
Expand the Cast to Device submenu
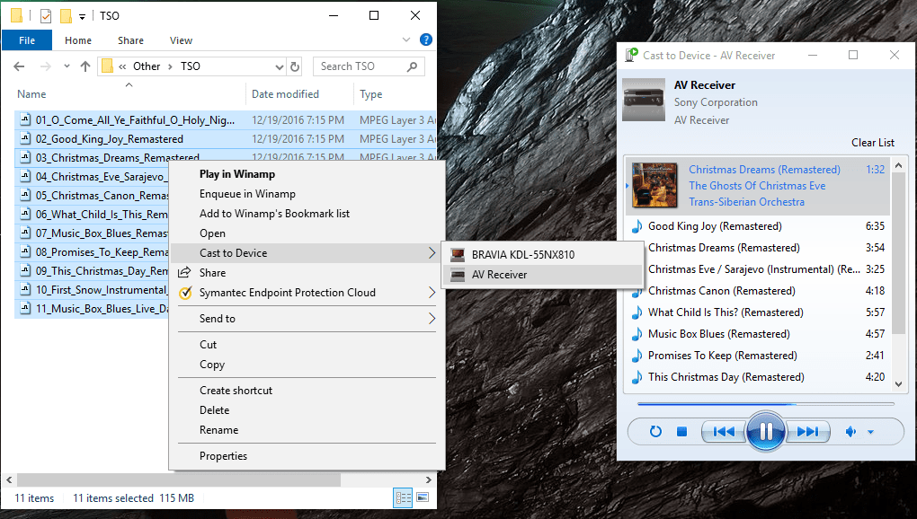tap(307, 253)
